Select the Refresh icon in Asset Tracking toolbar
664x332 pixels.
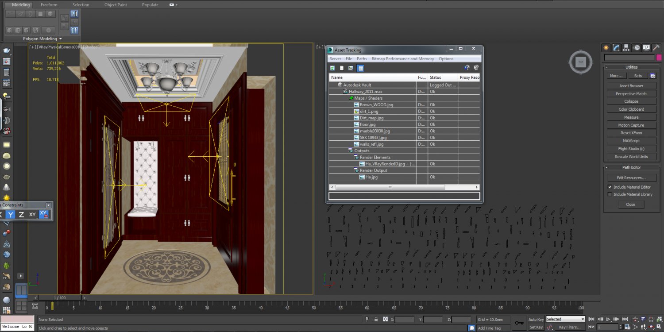click(x=332, y=68)
